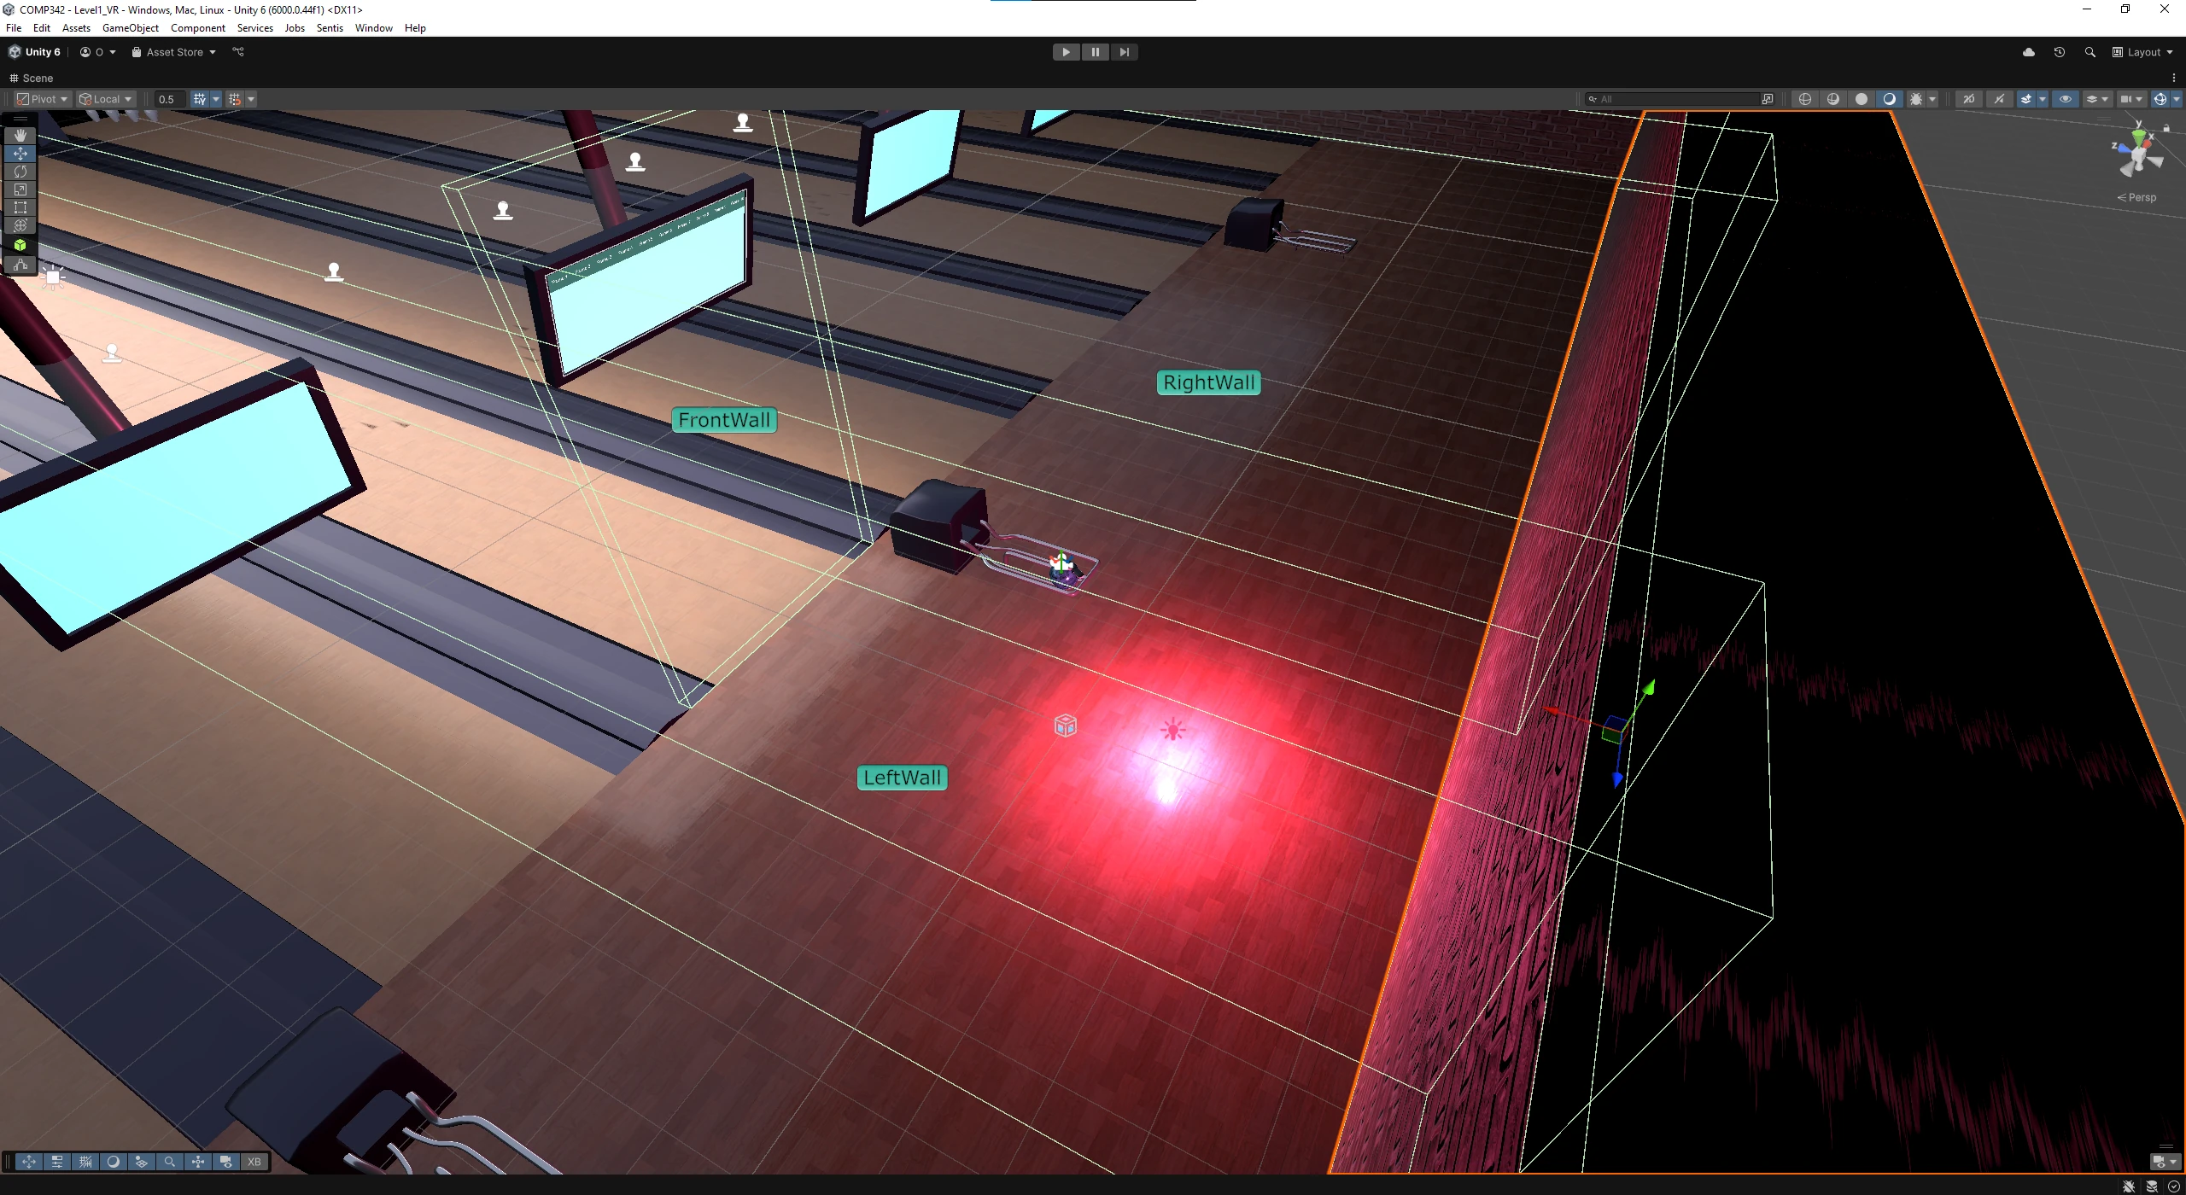This screenshot has height=1195, width=2186.
Task: Open the GameObject menu
Action: [x=130, y=28]
